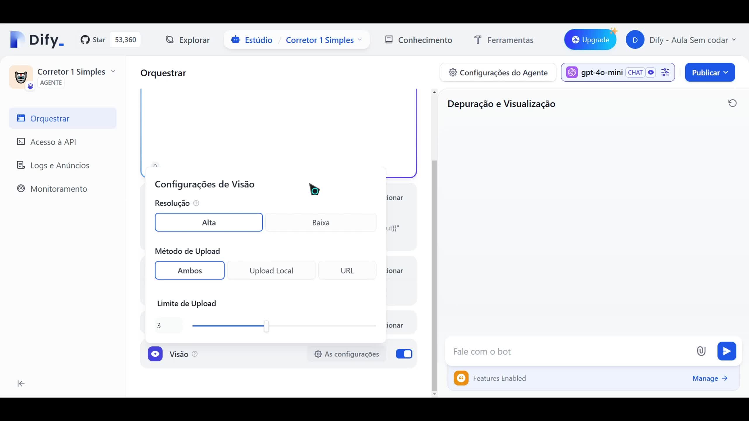Open Configurações do Agente button
Image resolution: width=749 pixels, height=421 pixels.
498,72
